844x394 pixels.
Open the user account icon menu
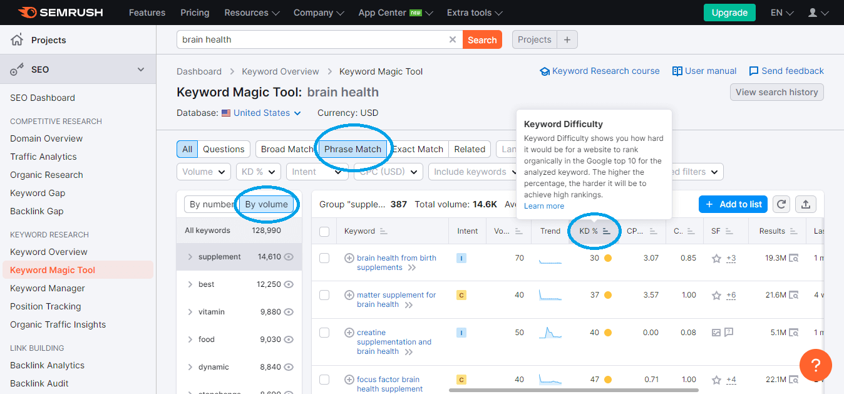coord(818,13)
